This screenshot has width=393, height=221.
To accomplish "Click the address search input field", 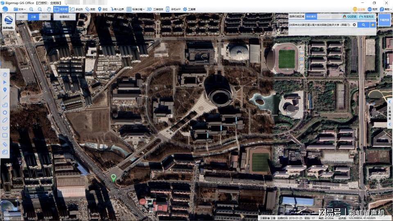I will (x=320, y=25).
